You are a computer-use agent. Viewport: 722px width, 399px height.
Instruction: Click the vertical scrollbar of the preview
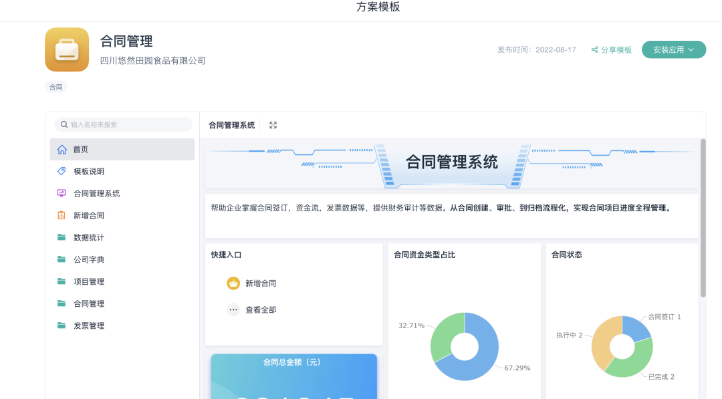pyautogui.click(x=703, y=218)
